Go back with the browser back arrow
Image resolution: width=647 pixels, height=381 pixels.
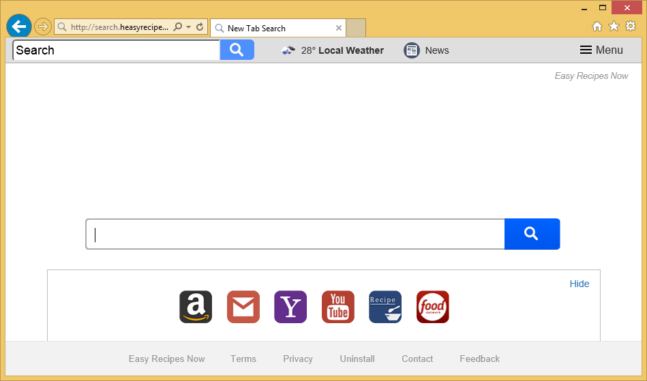pos(19,27)
